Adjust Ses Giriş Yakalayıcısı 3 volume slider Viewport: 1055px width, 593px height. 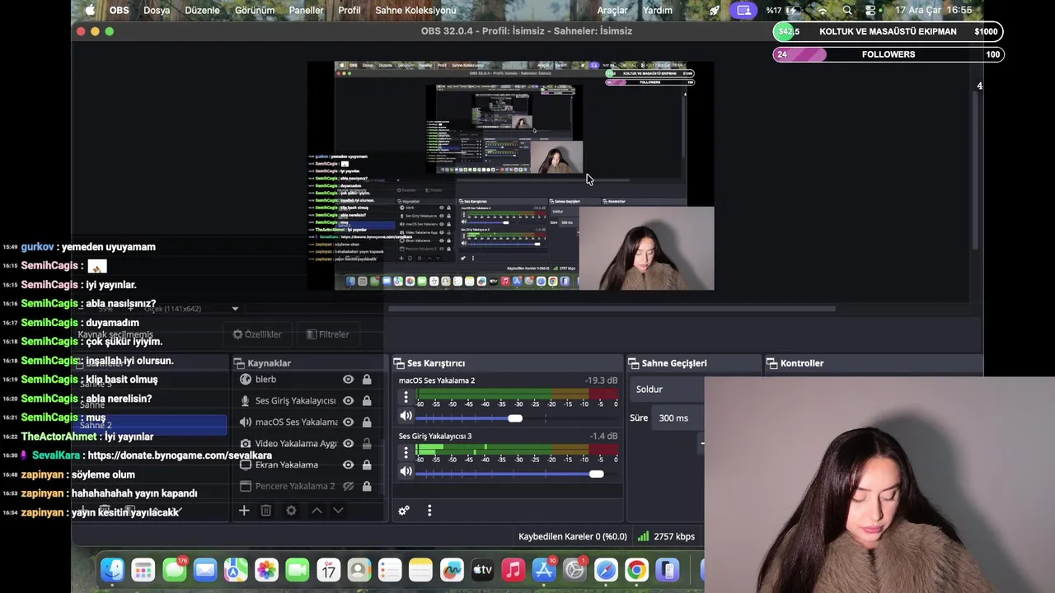click(596, 474)
